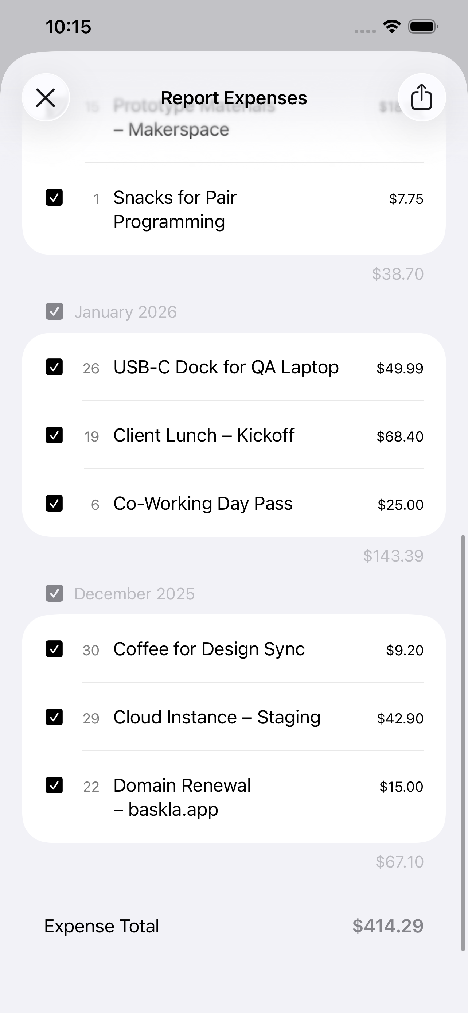Uncheck Snacks for Pair Programming expense
The image size is (468, 1013).
pos(54,197)
